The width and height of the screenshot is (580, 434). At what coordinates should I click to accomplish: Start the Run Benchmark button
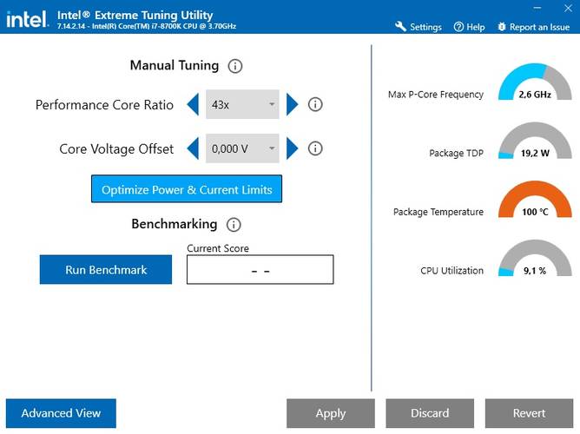(x=106, y=269)
